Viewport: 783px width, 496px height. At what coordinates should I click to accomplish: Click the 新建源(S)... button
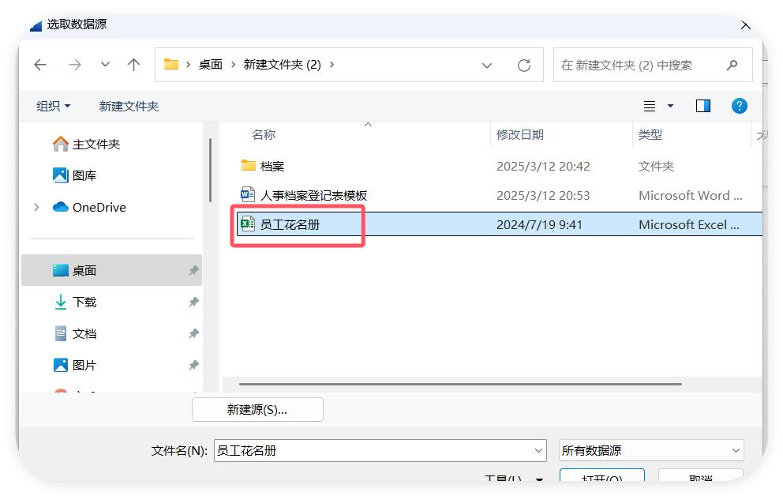[x=257, y=410]
